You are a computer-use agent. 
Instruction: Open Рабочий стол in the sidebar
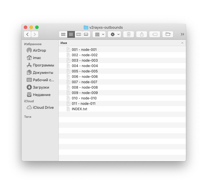(x=40, y=80)
